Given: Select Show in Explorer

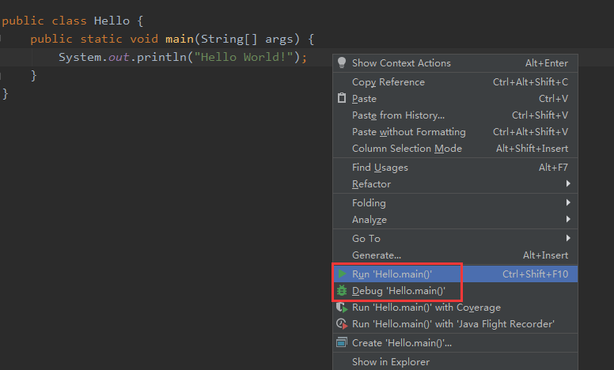Looking at the screenshot, I should click(x=455, y=362).
